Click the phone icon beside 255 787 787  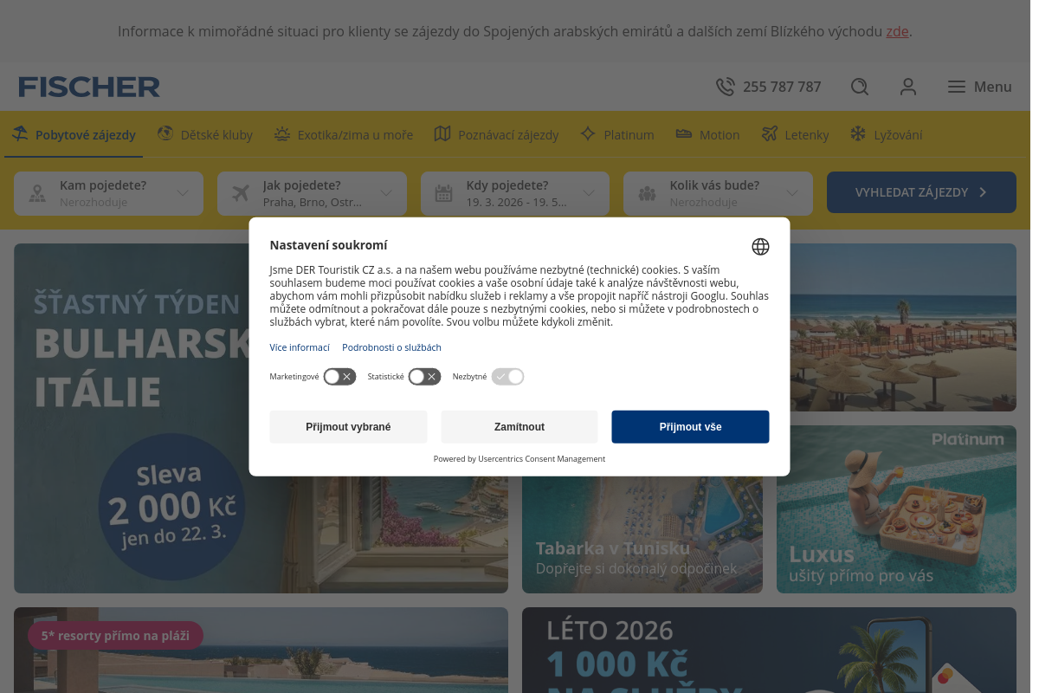point(725,87)
